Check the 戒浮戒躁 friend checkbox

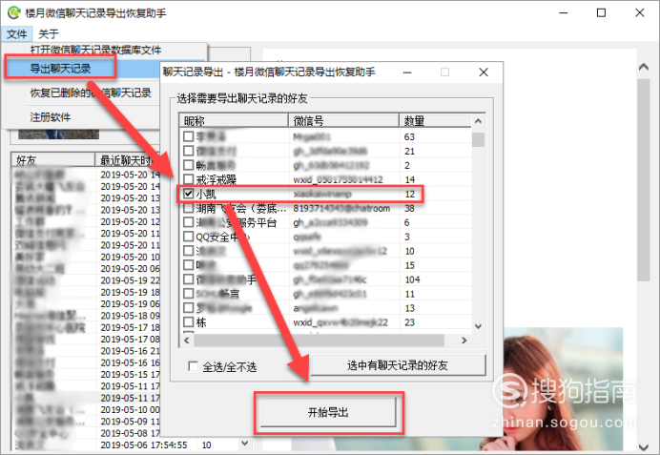coord(189,179)
